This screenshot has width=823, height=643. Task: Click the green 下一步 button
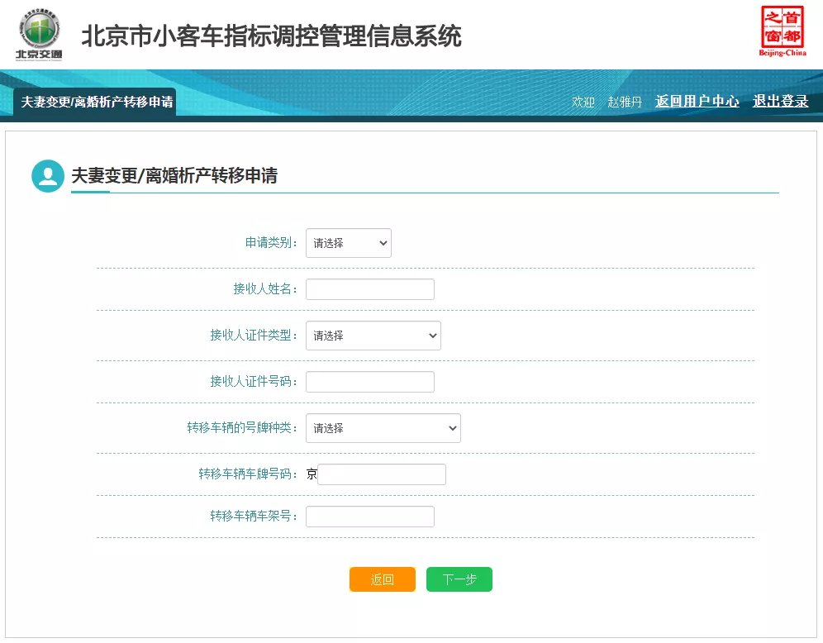459,579
